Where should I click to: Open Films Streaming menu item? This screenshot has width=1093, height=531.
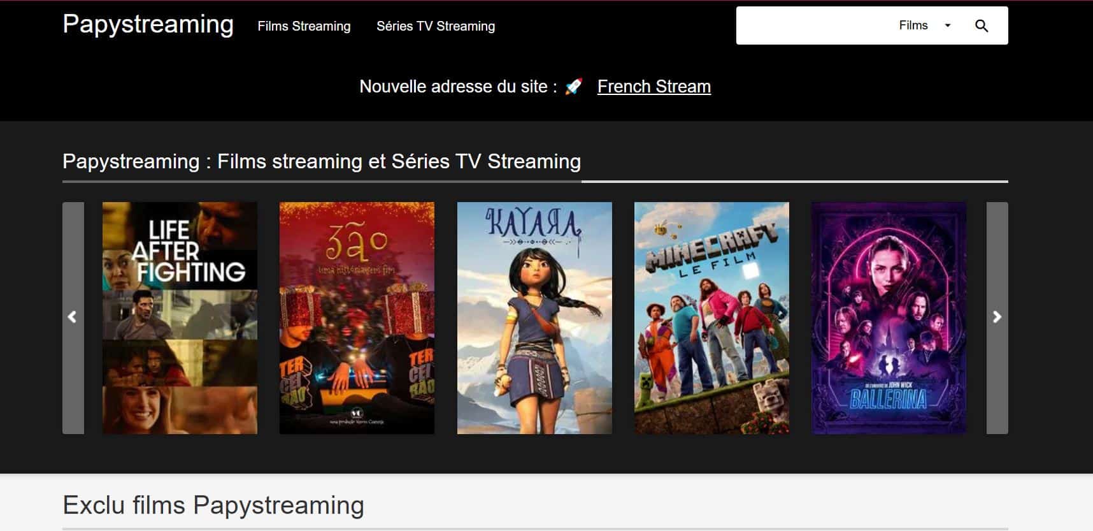tap(304, 26)
